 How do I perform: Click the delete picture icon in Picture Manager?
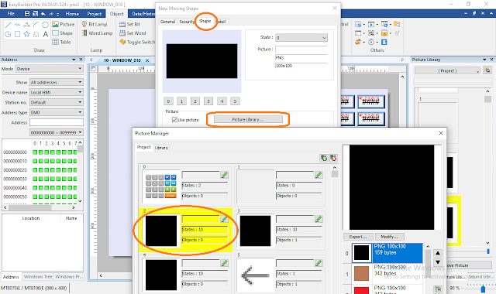click(333, 158)
